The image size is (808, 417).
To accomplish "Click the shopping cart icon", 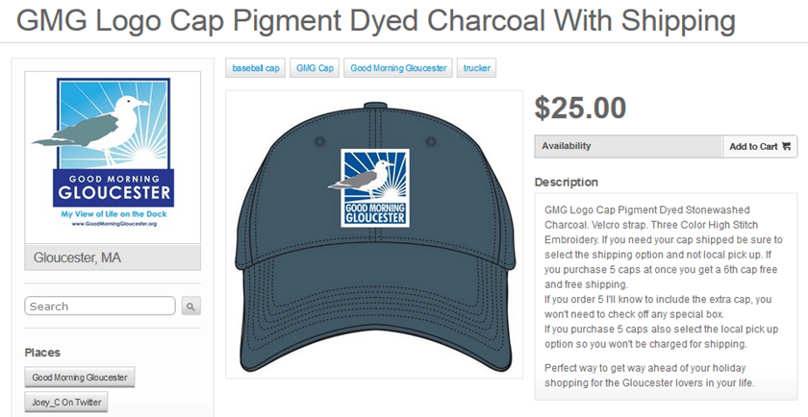I will (x=786, y=146).
